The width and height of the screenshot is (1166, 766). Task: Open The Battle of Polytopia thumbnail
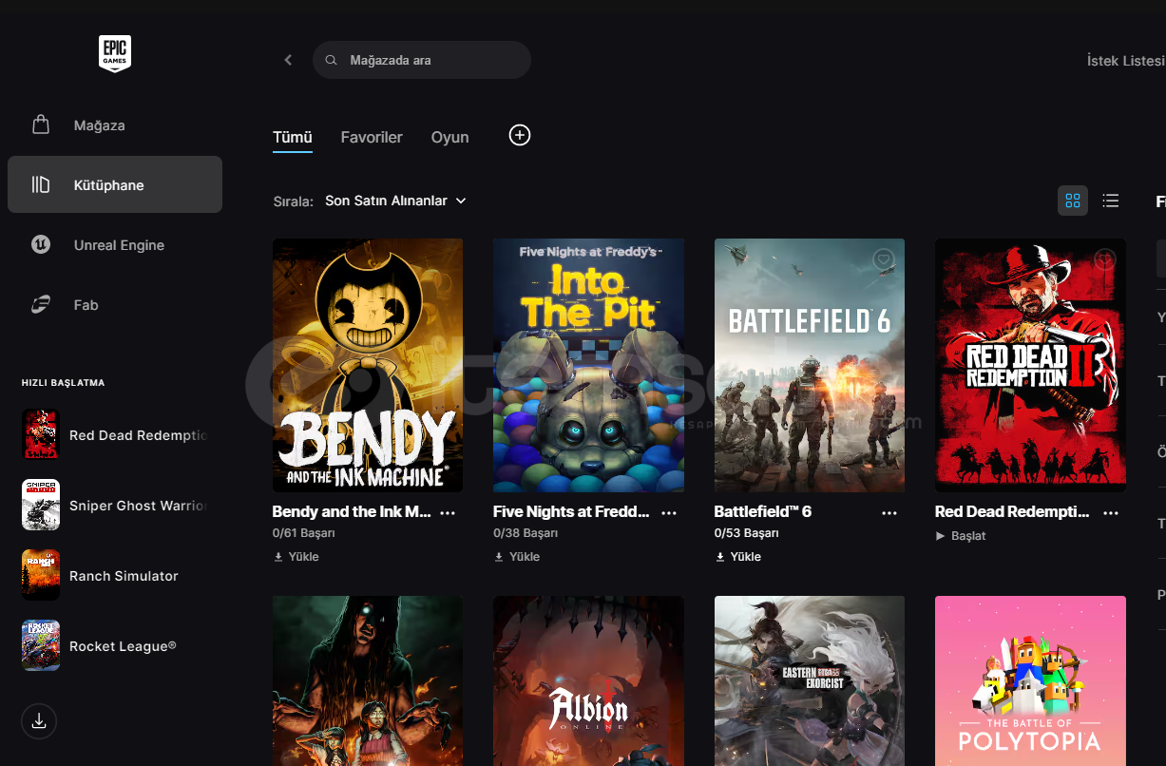coord(1030,680)
